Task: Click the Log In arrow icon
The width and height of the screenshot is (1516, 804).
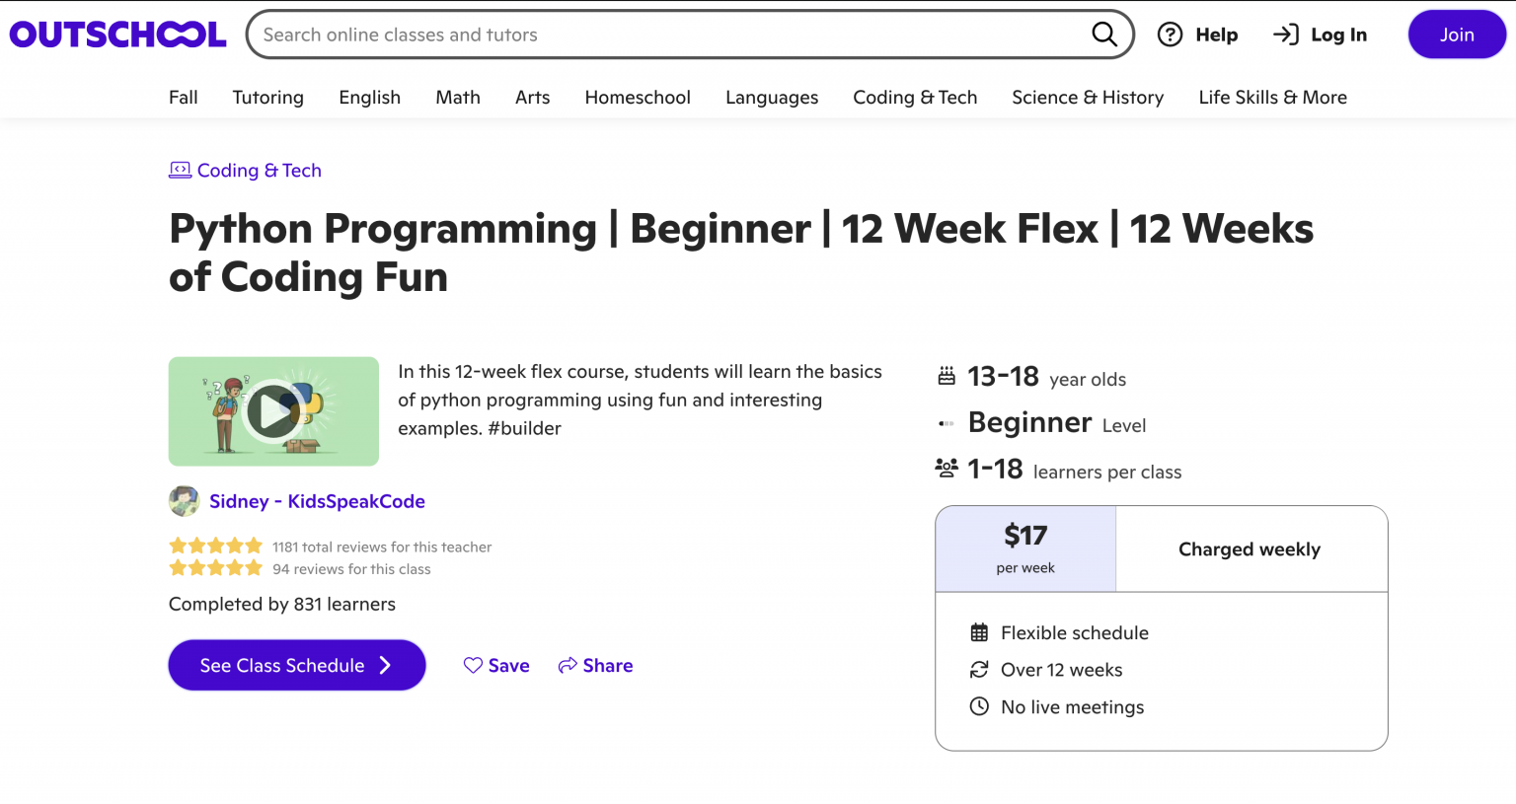Action: 1285,35
